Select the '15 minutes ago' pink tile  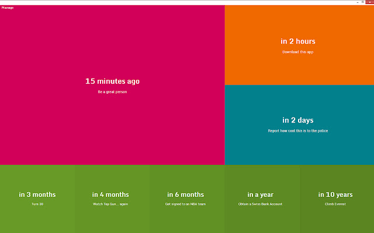[x=112, y=82]
